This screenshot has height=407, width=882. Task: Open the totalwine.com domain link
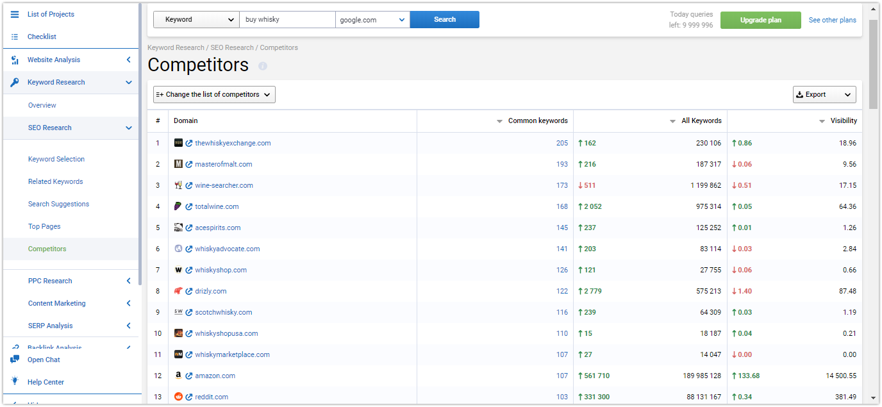(217, 206)
